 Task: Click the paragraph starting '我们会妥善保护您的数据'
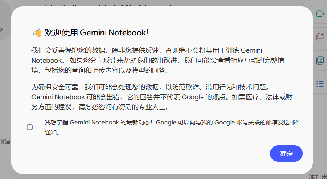(158, 61)
